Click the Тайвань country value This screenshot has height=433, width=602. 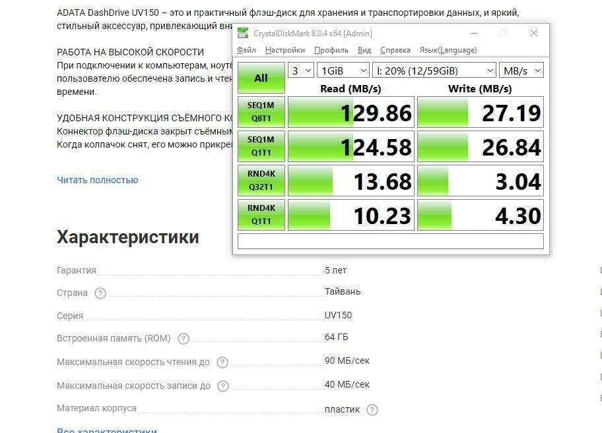343,291
